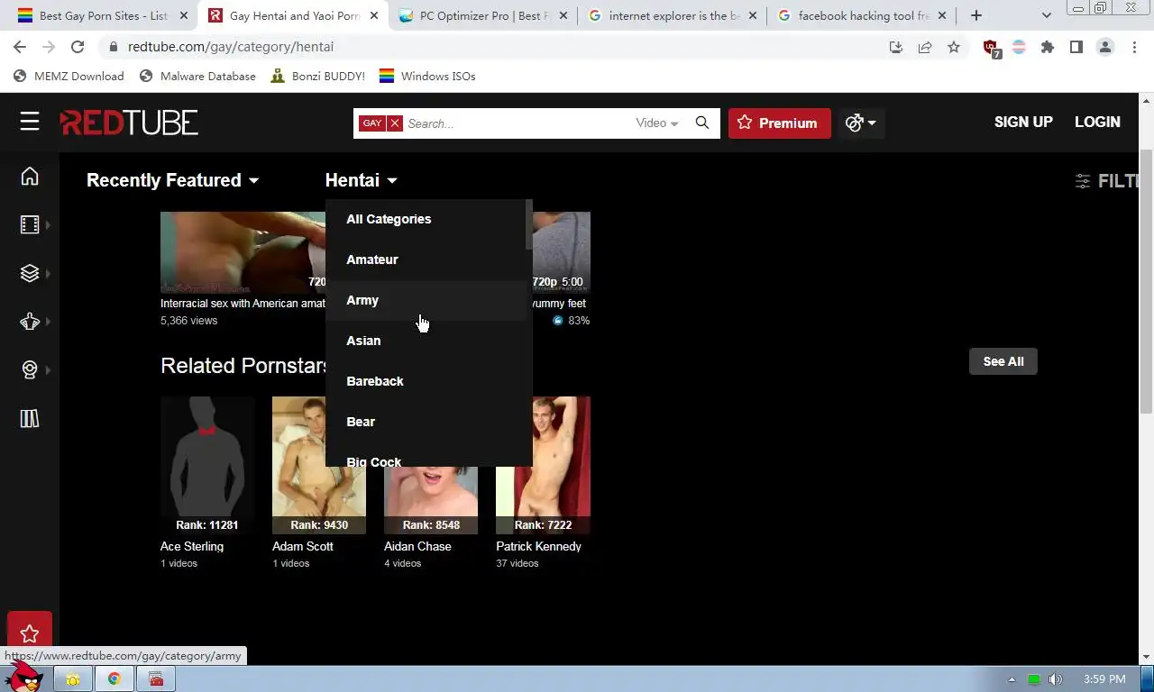Expand the Recently Featured sort dropdown
The height and width of the screenshot is (692, 1154).
(x=172, y=180)
